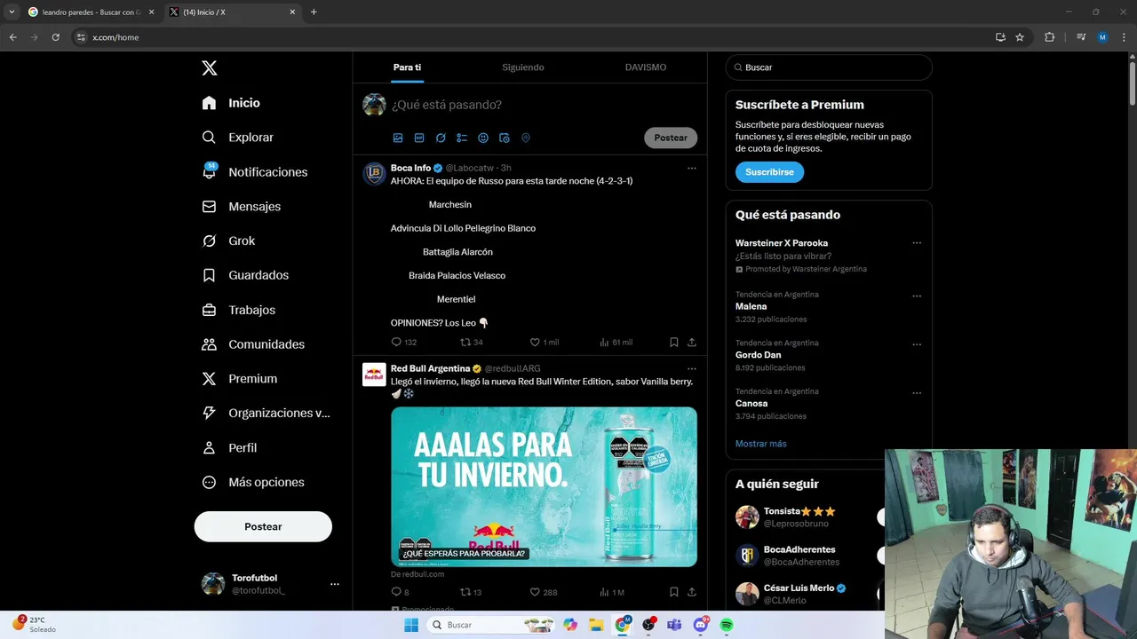
Task: Bookmark this page with star icon
Action: pyautogui.click(x=1020, y=37)
